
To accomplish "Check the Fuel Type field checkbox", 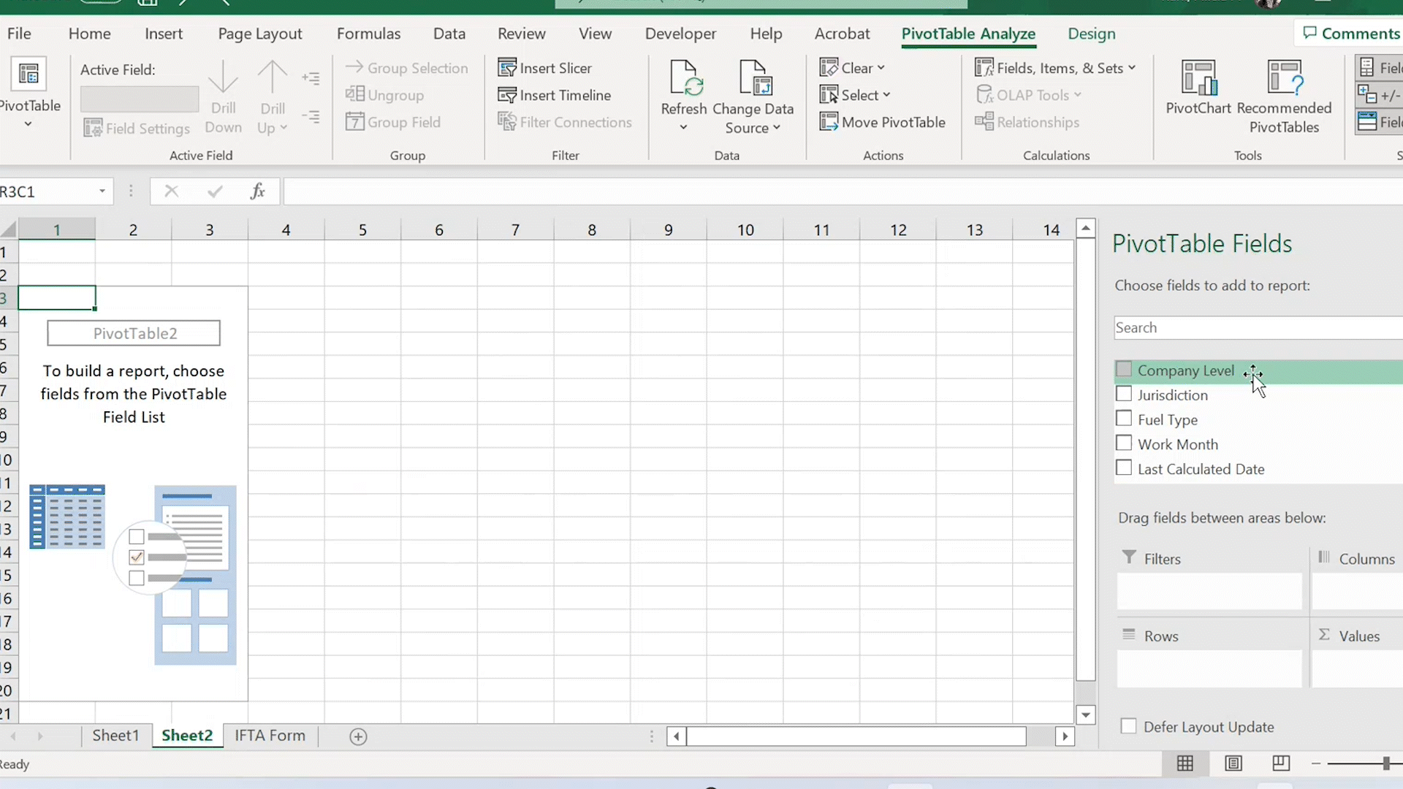I will coord(1124,419).
